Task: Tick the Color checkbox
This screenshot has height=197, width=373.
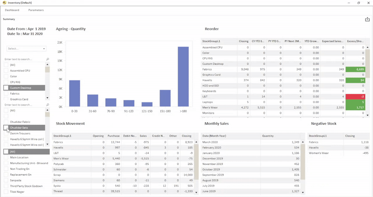Action: coord(6,76)
